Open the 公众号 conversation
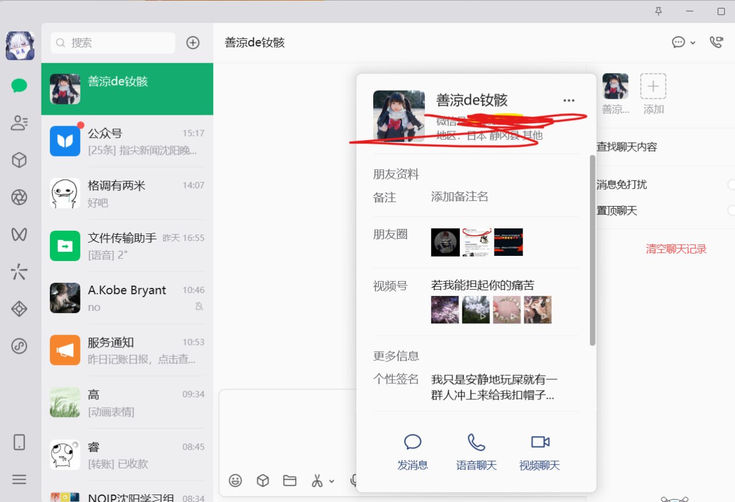Screen dimensions: 735x502 click(127, 141)
